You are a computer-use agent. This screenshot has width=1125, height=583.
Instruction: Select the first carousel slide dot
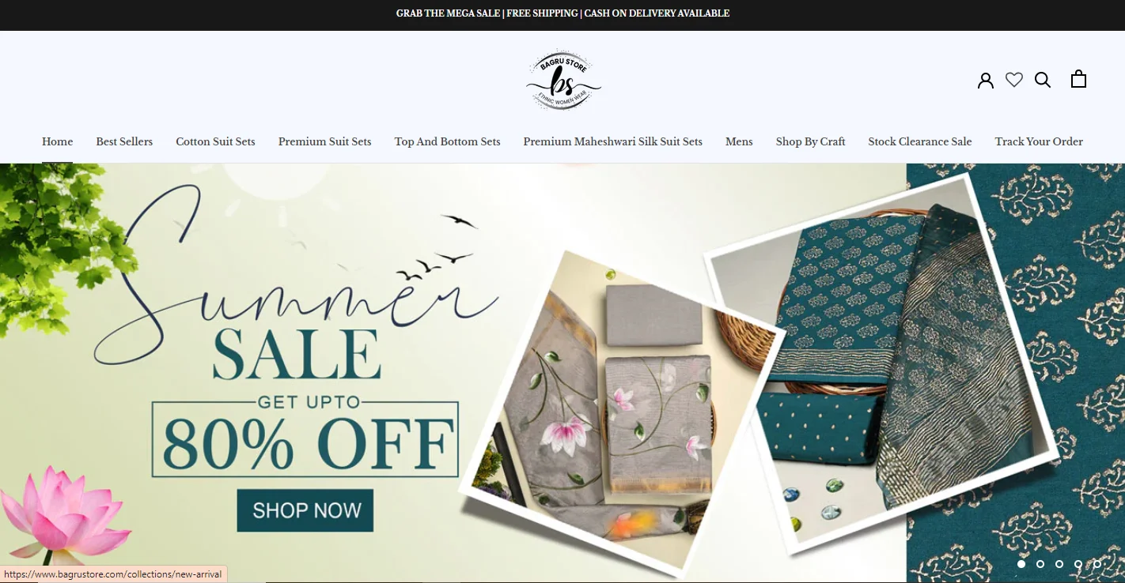[x=1021, y=564]
